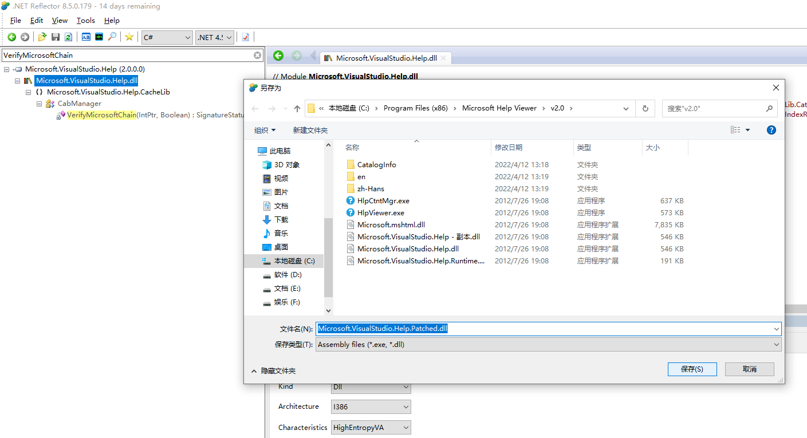Screen dimensions: 807x438
Task: Click the red checkmark toolbar icon
Action: 245,37
